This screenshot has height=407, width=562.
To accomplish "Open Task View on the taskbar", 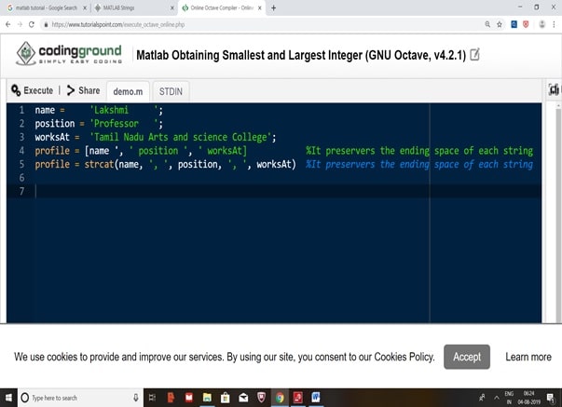I will point(152,398).
